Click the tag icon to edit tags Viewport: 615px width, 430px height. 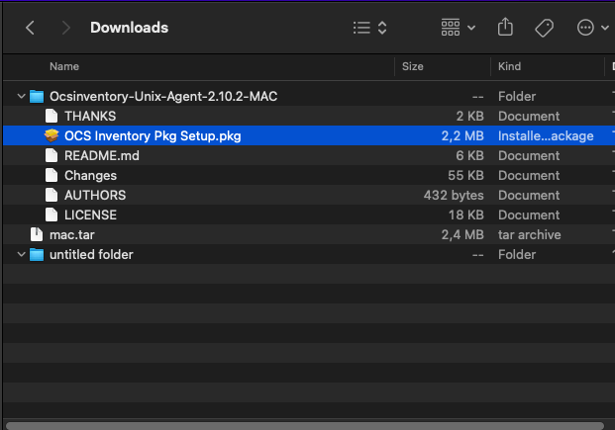pyautogui.click(x=544, y=28)
